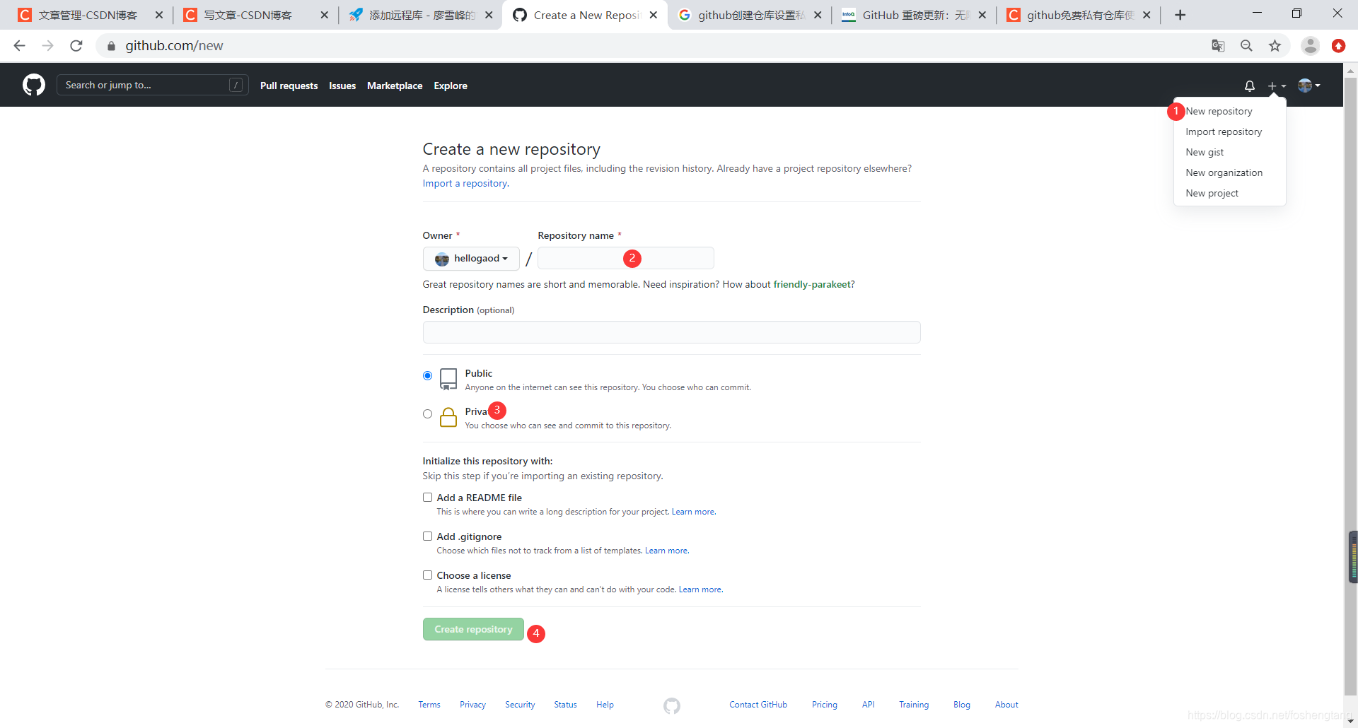The image size is (1358, 728).
Task: Click the address bar URL github.com/new
Action: pyautogui.click(x=174, y=46)
